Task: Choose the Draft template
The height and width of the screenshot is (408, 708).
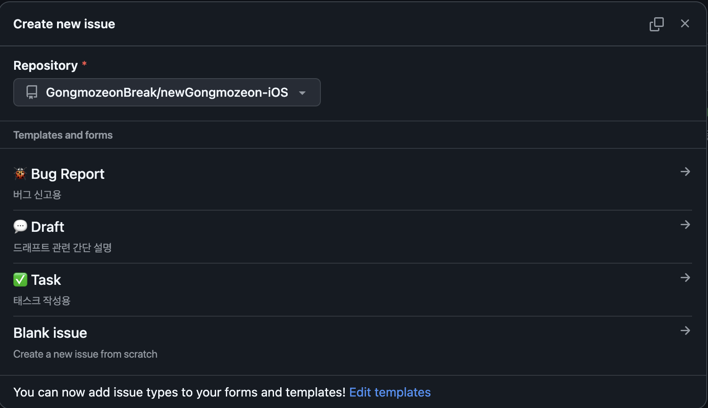Action: click(x=48, y=227)
